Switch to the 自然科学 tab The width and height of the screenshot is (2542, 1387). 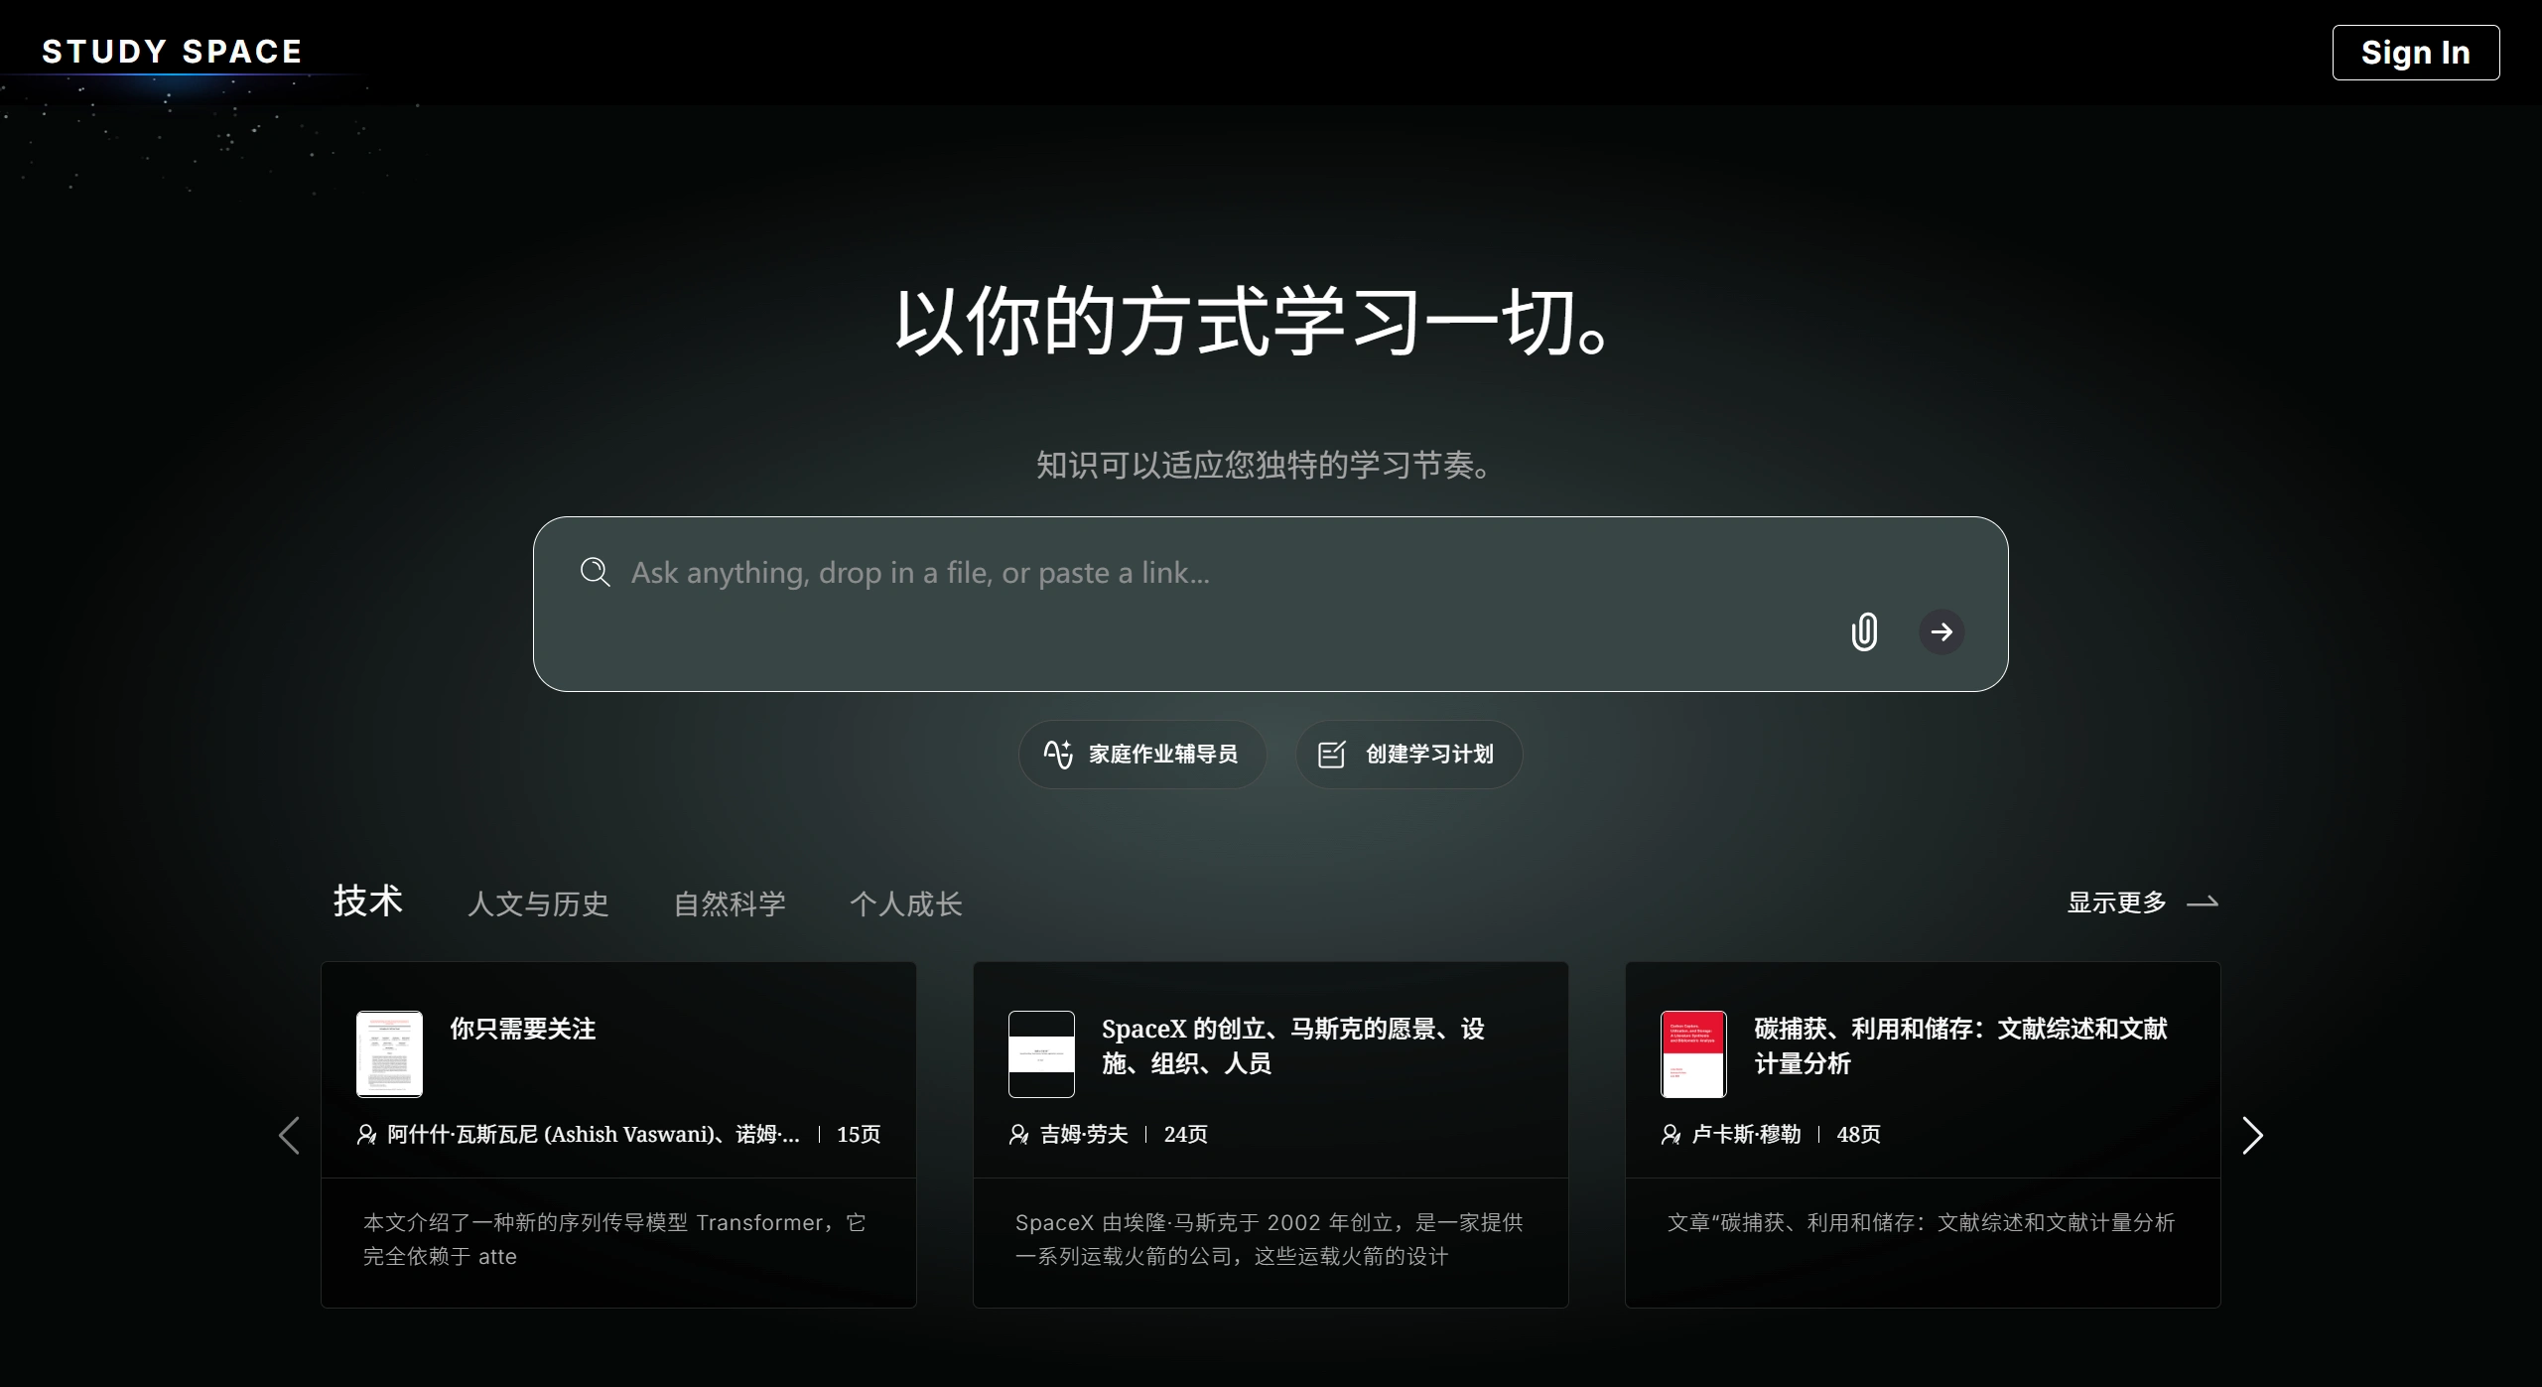click(x=730, y=903)
